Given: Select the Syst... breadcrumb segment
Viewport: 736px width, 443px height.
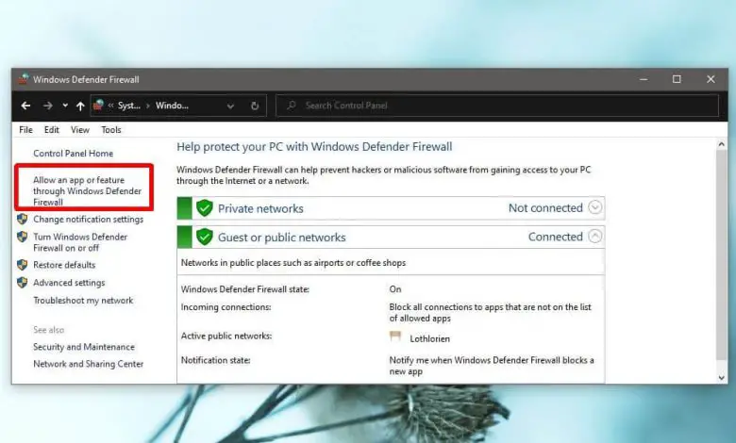Looking at the screenshot, I should point(128,106).
